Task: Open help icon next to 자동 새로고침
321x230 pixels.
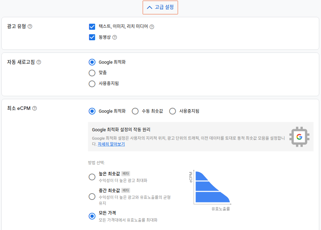Action: pos(39,62)
